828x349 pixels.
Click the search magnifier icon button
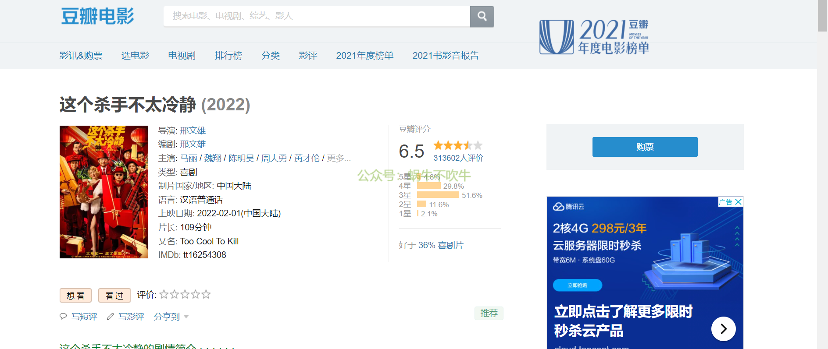coord(482,17)
